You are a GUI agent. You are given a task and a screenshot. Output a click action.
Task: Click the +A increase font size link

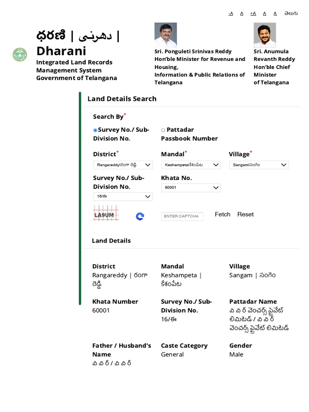point(253,13)
